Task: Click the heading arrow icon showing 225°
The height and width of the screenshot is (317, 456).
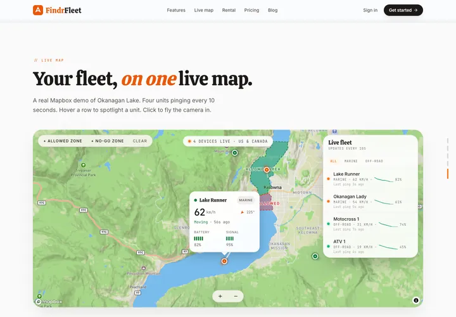Action: pos(242,212)
